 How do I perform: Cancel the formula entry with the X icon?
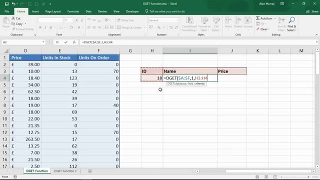[x=57, y=42]
